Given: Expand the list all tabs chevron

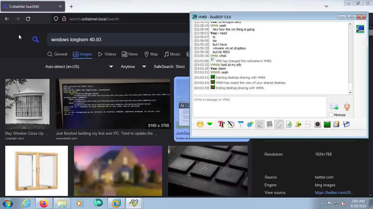Looking at the screenshot, I should 326,6.
